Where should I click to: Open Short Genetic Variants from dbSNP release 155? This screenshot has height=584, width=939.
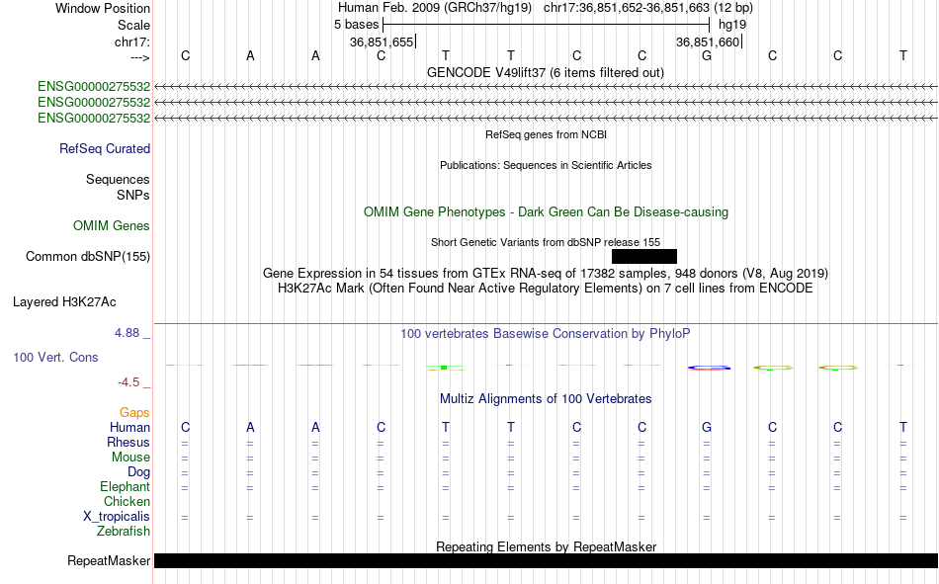point(546,242)
